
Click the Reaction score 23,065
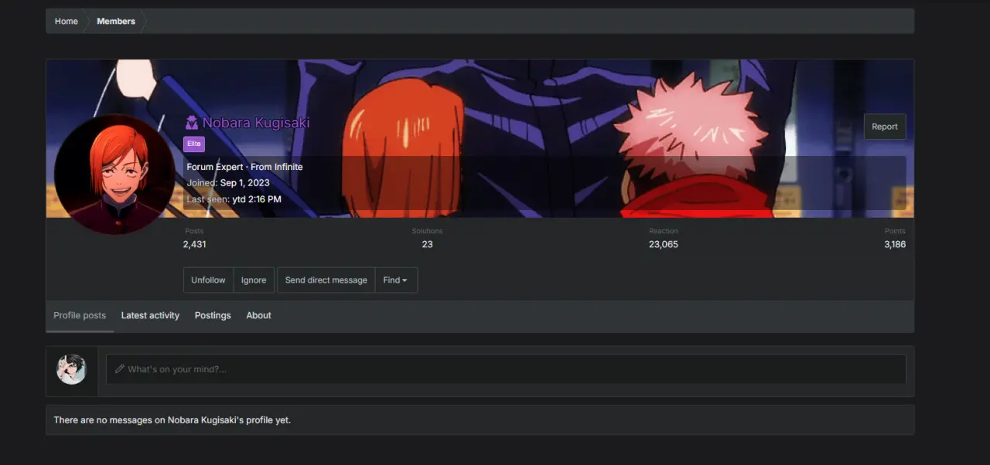tap(664, 244)
